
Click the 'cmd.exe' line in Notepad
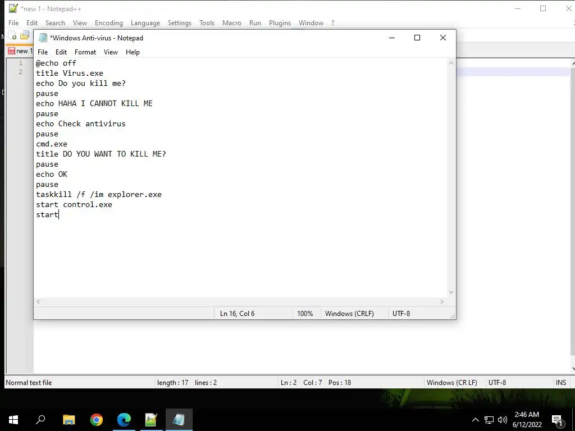point(52,144)
